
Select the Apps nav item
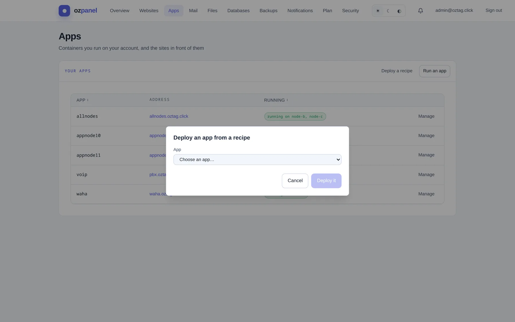click(x=174, y=11)
